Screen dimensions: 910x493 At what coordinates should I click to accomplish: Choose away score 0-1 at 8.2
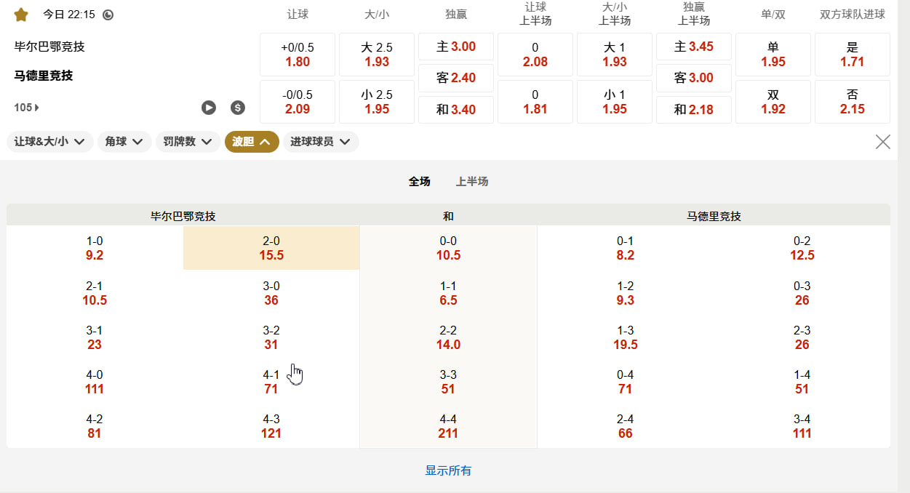pyautogui.click(x=626, y=248)
